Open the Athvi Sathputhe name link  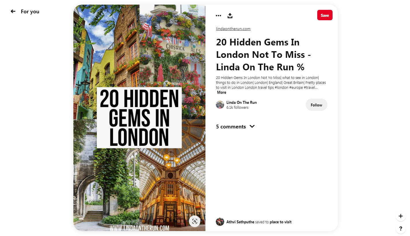(x=240, y=222)
